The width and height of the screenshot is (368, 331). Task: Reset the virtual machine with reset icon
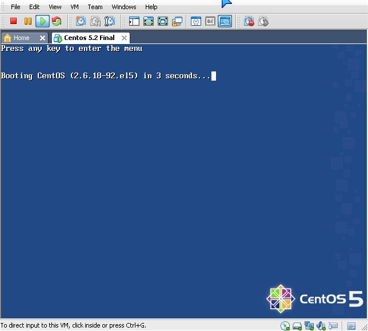57,21
